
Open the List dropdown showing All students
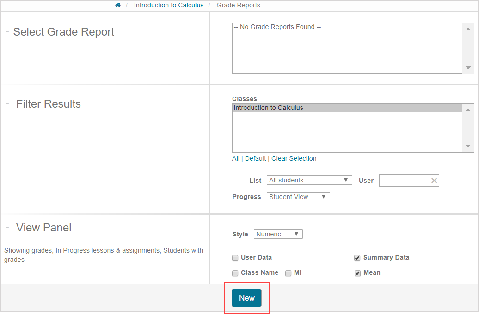coord(309,180)
